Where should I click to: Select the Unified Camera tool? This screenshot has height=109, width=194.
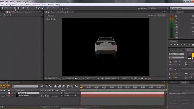[15, 8]
